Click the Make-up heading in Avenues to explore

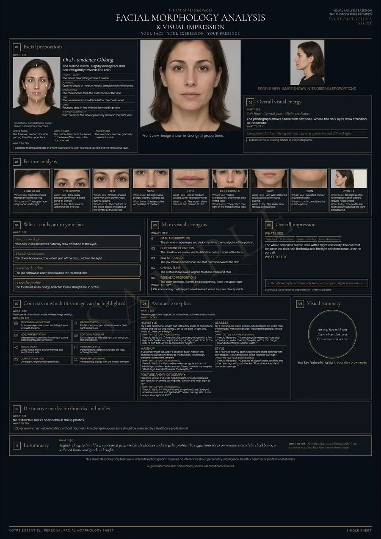click(x=147, y=348)
